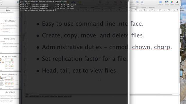Click 'Easy to use command line interface.' bullet

[93, 24]
